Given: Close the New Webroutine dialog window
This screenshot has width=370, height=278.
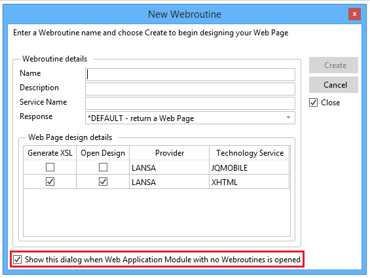Looking at the screenshot, I should [354, 14].
